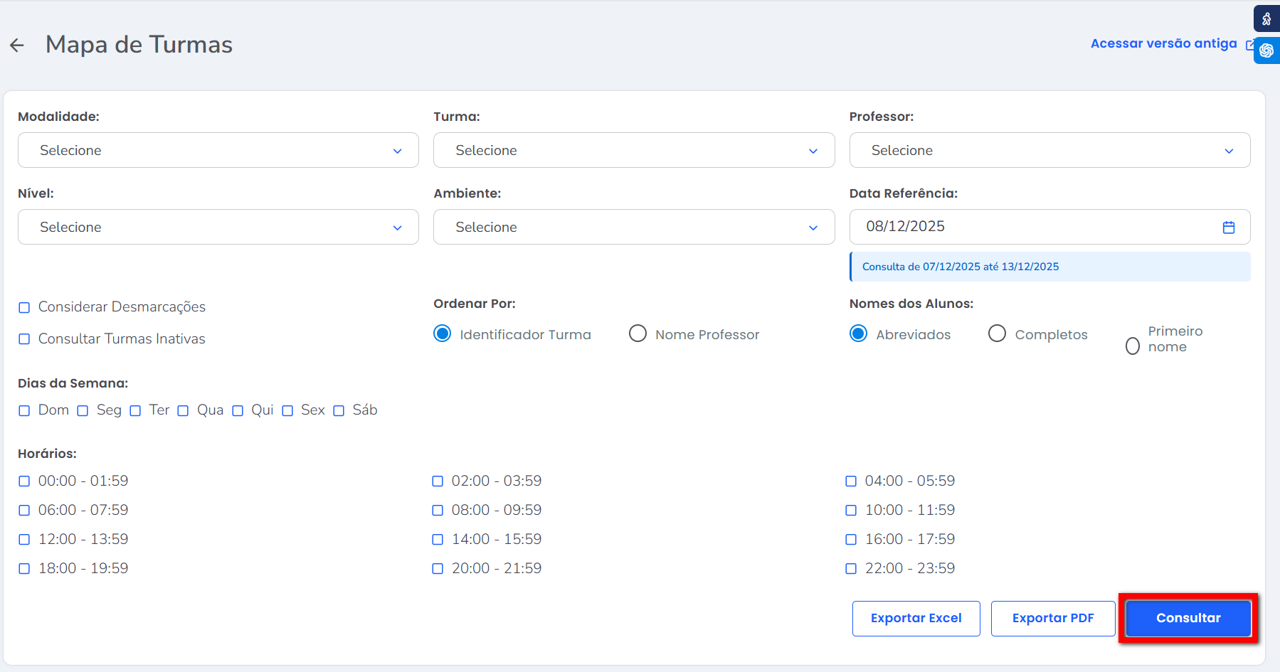Expand the Modalidade dropdown

point(218,150)
